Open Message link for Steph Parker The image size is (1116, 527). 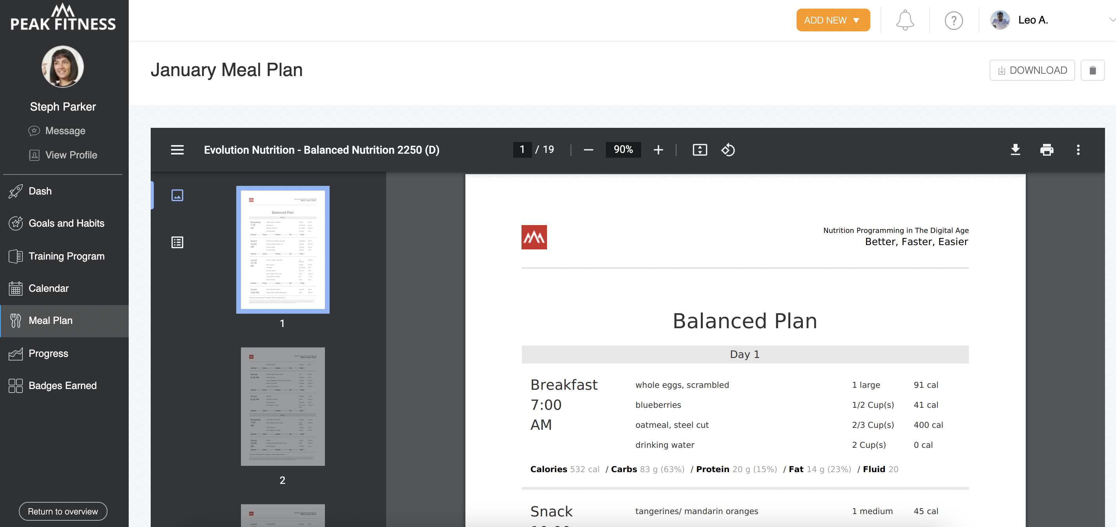[57, 131]
